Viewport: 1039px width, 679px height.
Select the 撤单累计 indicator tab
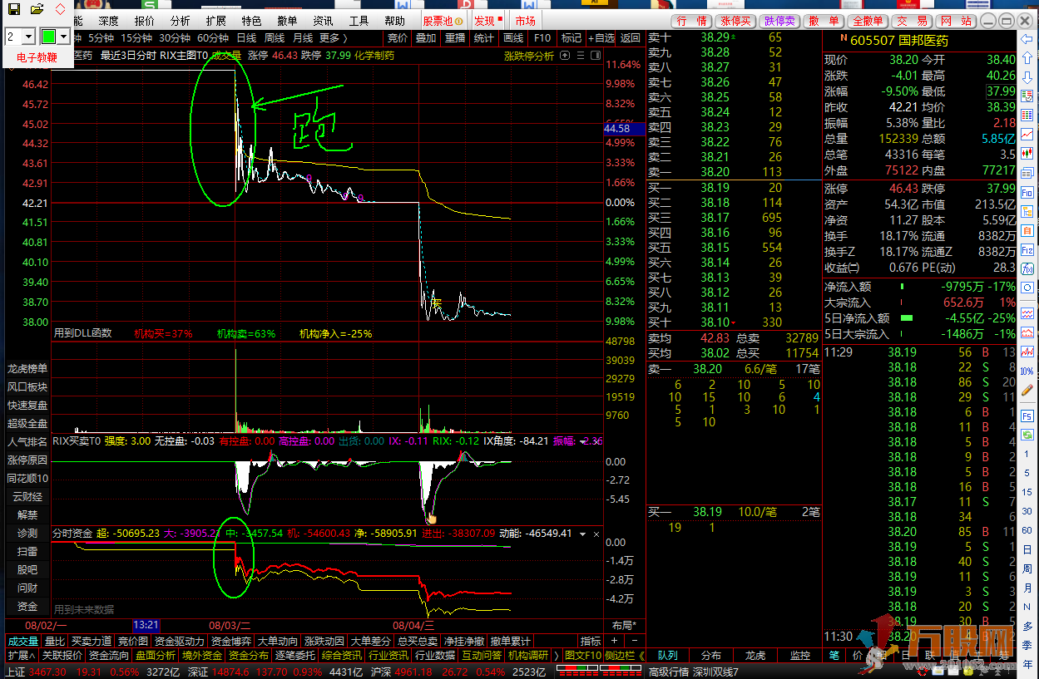pos(510,641)
